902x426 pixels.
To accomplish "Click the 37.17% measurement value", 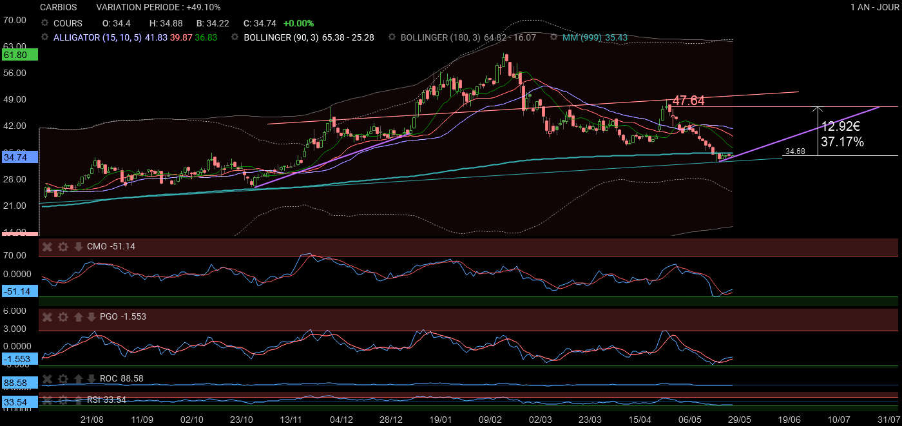I will 843,142.
